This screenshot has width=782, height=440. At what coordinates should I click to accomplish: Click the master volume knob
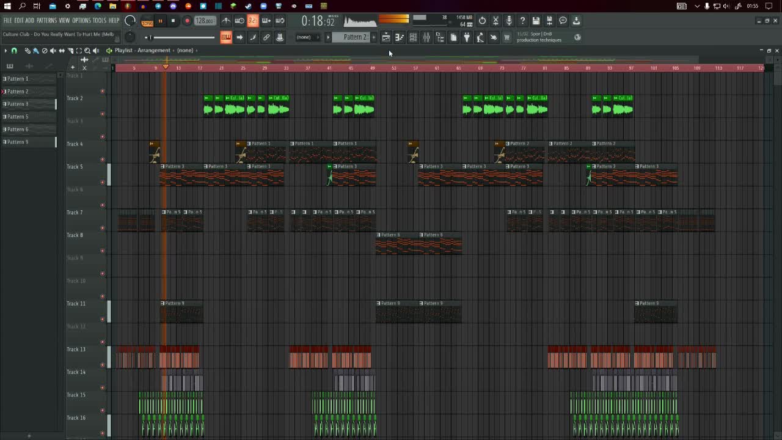pyautogui.click(x=130, y=21)
